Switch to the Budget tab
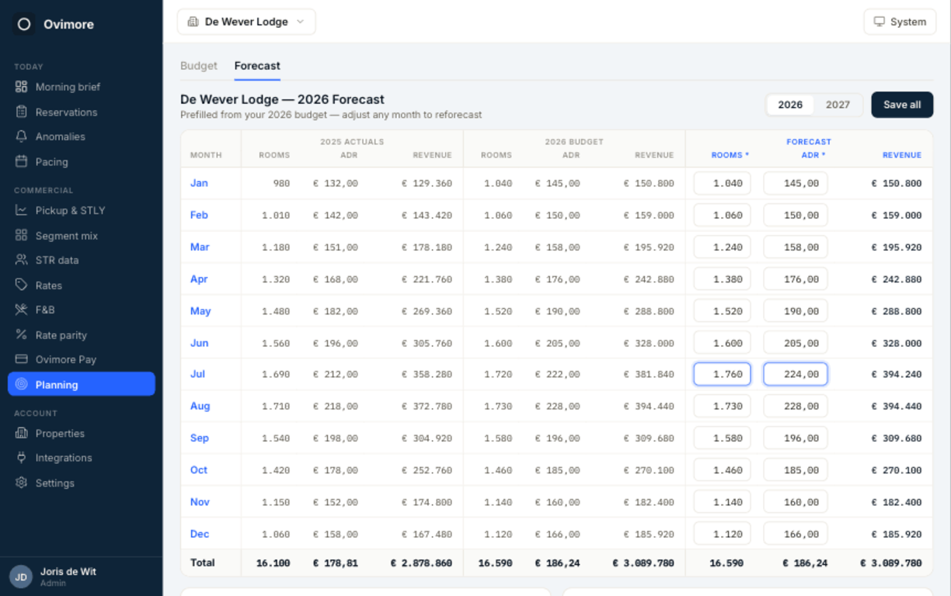The width and height of the screenshot is (951, 596). tap(199, 66)
